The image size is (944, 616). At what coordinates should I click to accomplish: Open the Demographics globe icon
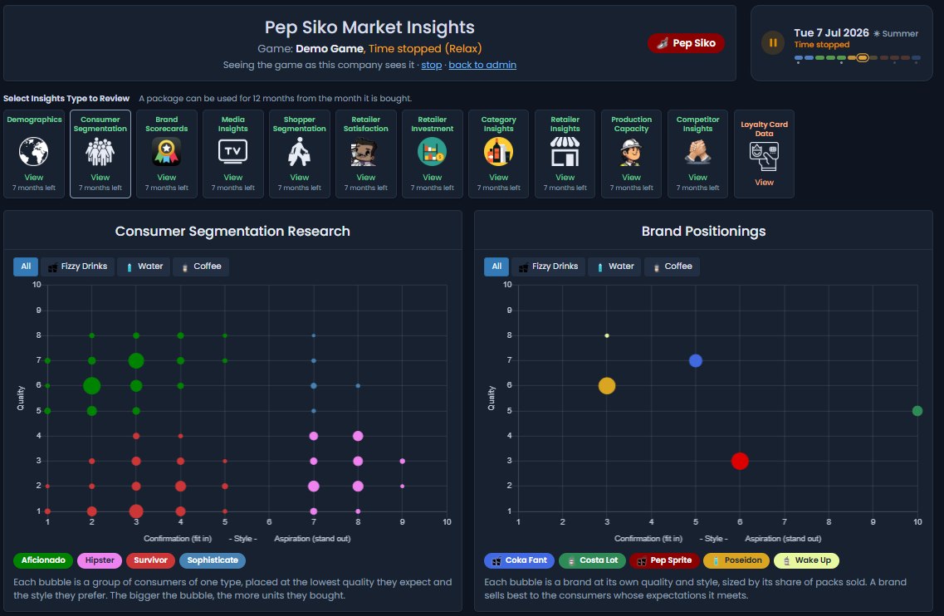[34, 152]
